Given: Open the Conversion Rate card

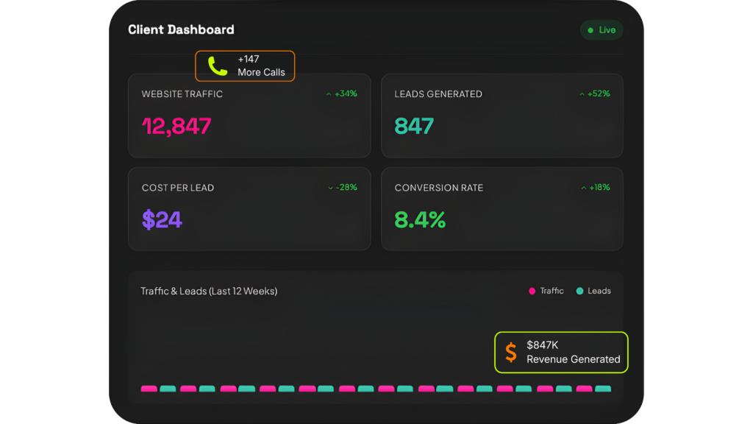Looking at the screenshot, I should pos(502,209).
